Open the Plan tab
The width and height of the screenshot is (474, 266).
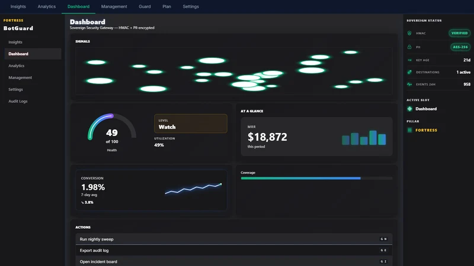[x=166, y=7]
